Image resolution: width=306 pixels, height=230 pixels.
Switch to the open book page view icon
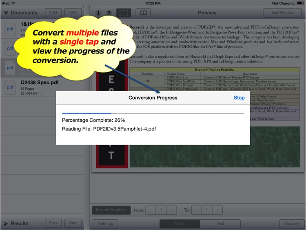pyautogui.click(x=143, y=13)
